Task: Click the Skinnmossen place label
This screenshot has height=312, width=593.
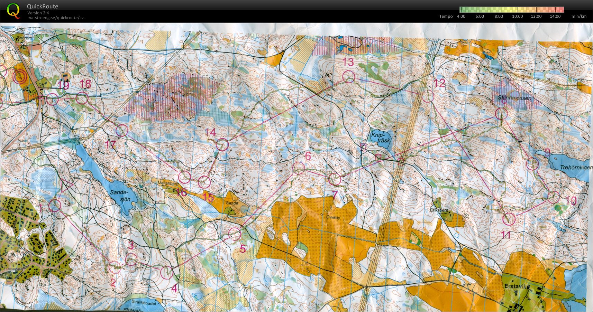Action: 514,98
